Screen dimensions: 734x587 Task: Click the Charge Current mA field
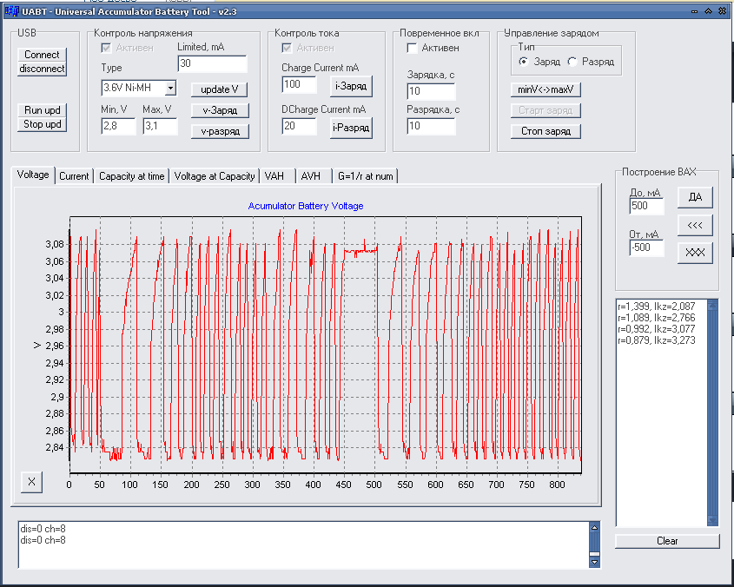[x=300, y=84]
